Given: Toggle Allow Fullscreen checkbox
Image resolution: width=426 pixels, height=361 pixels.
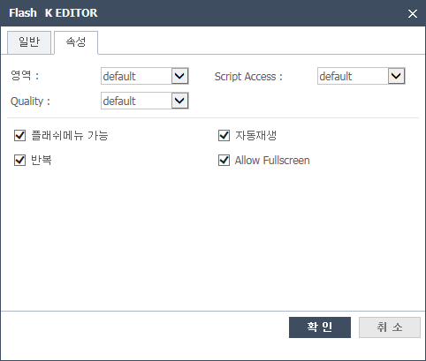Looking at the screenshot, I should pos(224,161).
